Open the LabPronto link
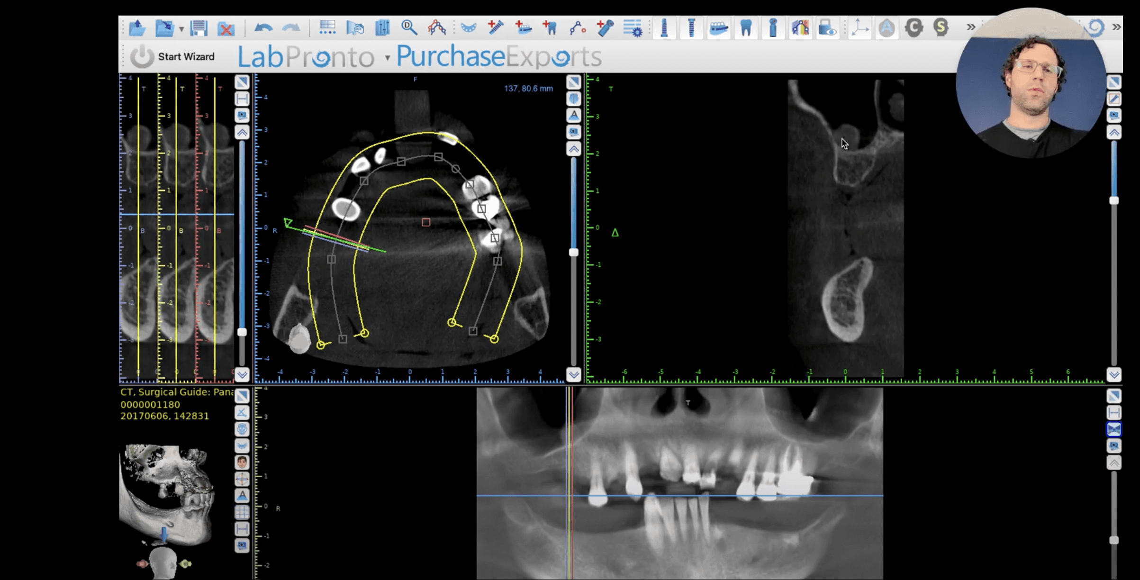 [x=306, y=57]
